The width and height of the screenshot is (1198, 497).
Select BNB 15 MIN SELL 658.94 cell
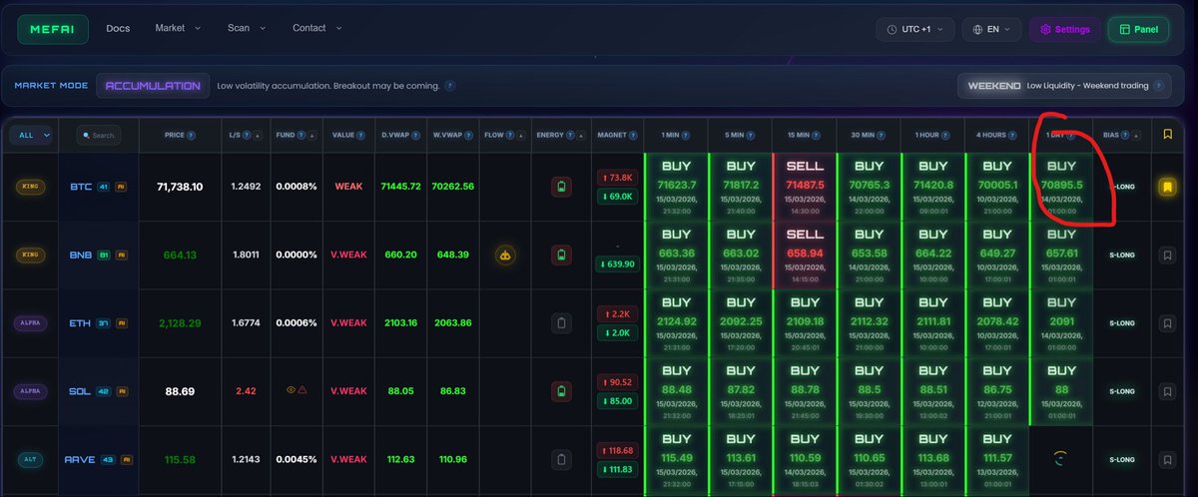tap(805, 255)
